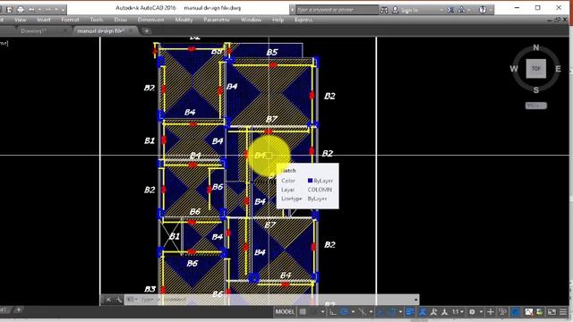Toggle polar tracking in status bar
This screenshot has width=573, height=322.
(344, 312)
